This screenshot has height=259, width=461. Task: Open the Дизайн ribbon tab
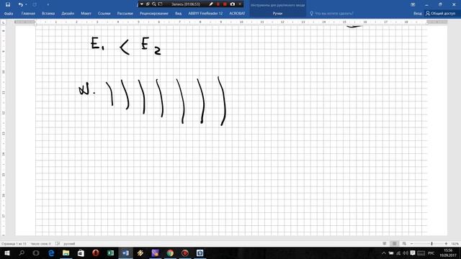point(68,14)
